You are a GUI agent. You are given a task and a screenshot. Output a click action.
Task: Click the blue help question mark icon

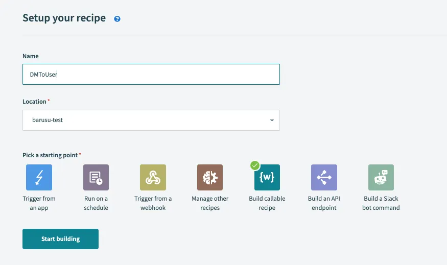[117, 19]
